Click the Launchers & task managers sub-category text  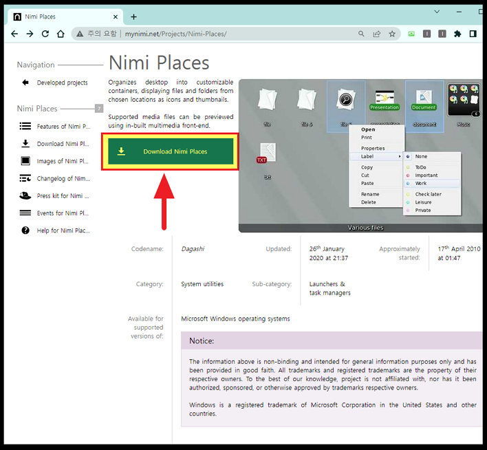[330, 288]
